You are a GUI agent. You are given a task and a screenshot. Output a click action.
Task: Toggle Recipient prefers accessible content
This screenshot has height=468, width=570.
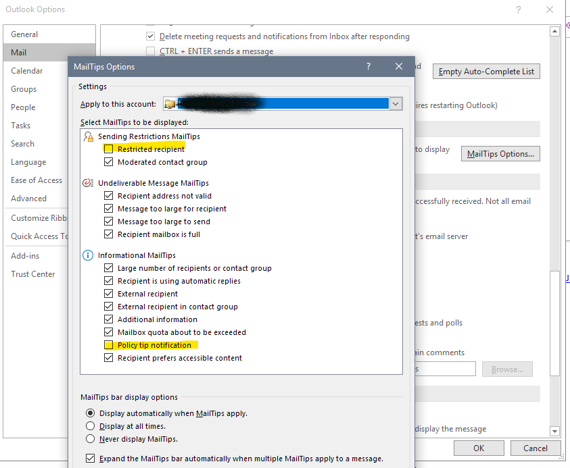point(108,358)
